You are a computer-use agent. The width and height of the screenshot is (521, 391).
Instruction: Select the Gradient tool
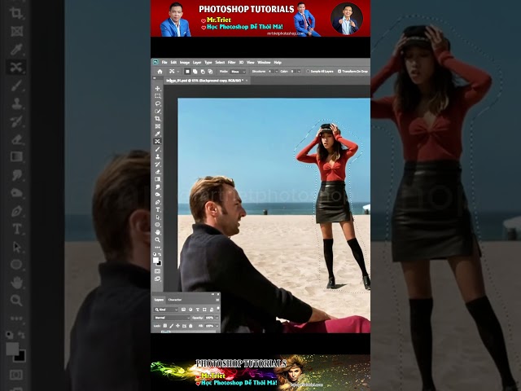157,179
